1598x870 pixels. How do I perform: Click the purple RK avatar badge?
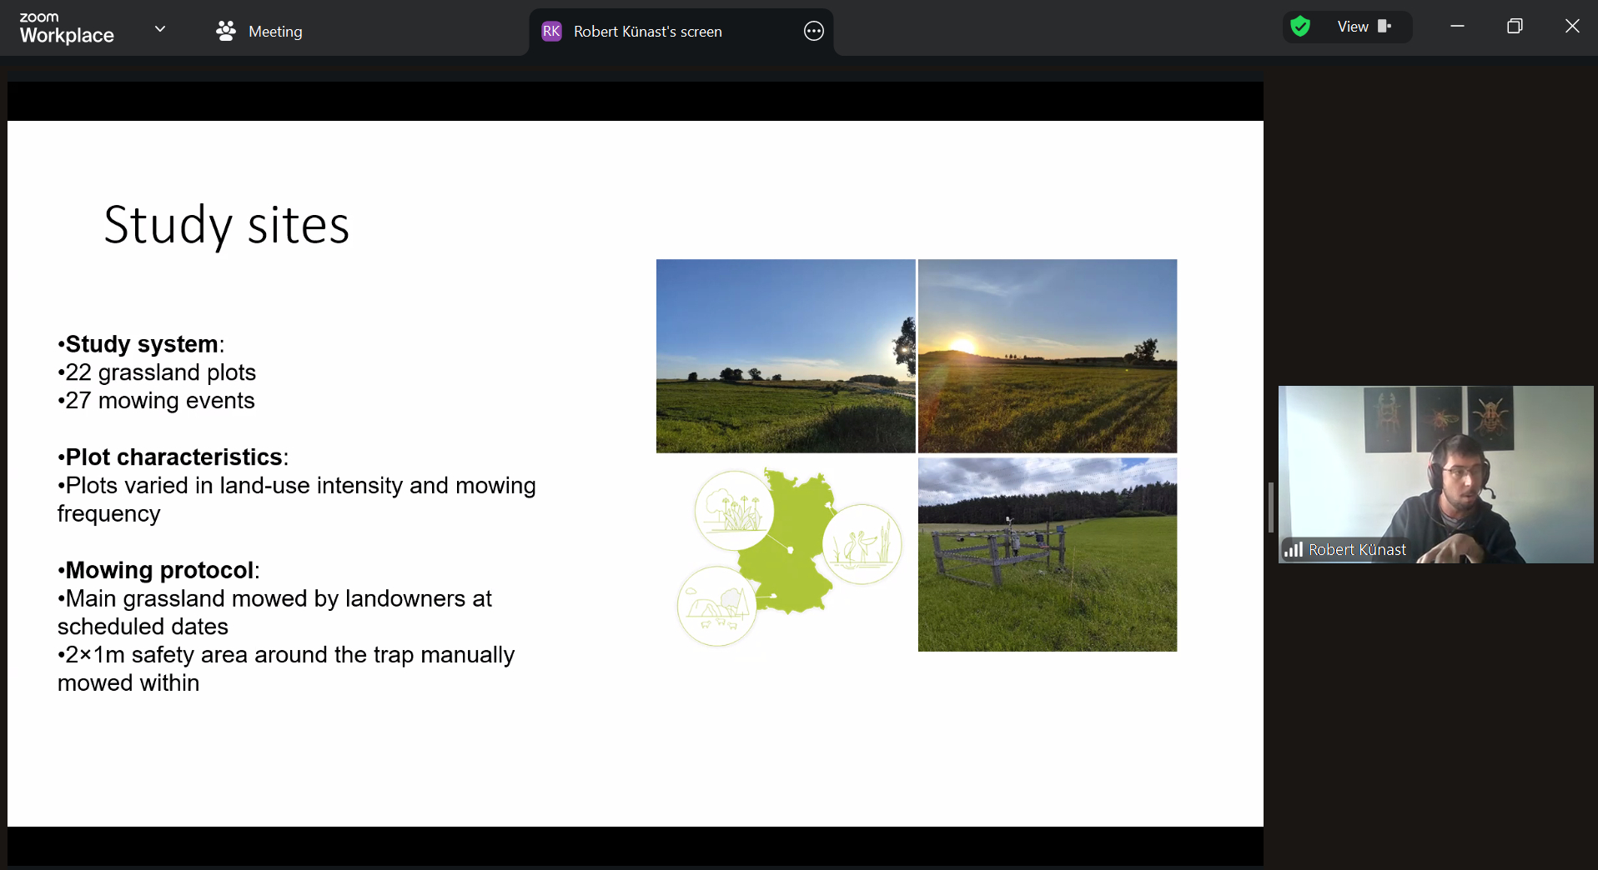tap(551, 32)
